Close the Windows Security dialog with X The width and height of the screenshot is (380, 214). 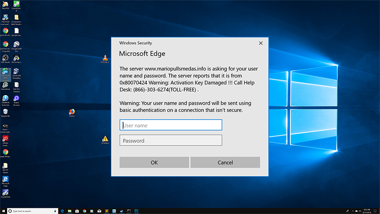[x=261, y=43]
